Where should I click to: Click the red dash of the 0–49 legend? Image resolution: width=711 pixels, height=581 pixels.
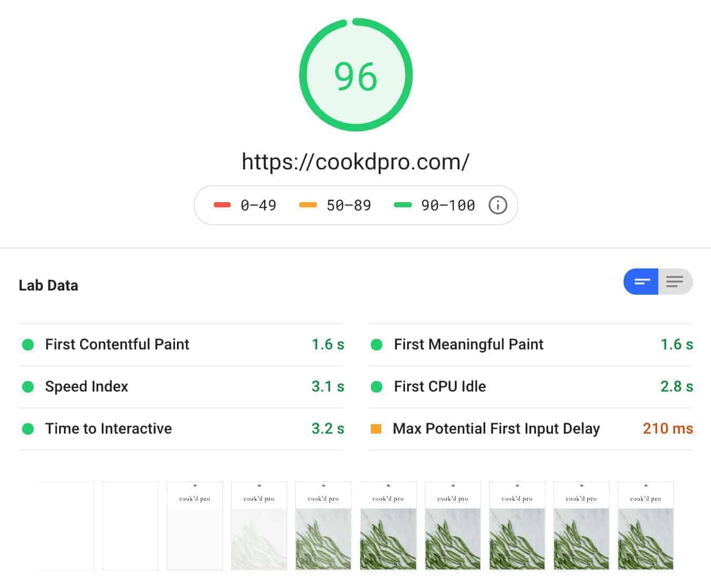(x=222, y=205)
